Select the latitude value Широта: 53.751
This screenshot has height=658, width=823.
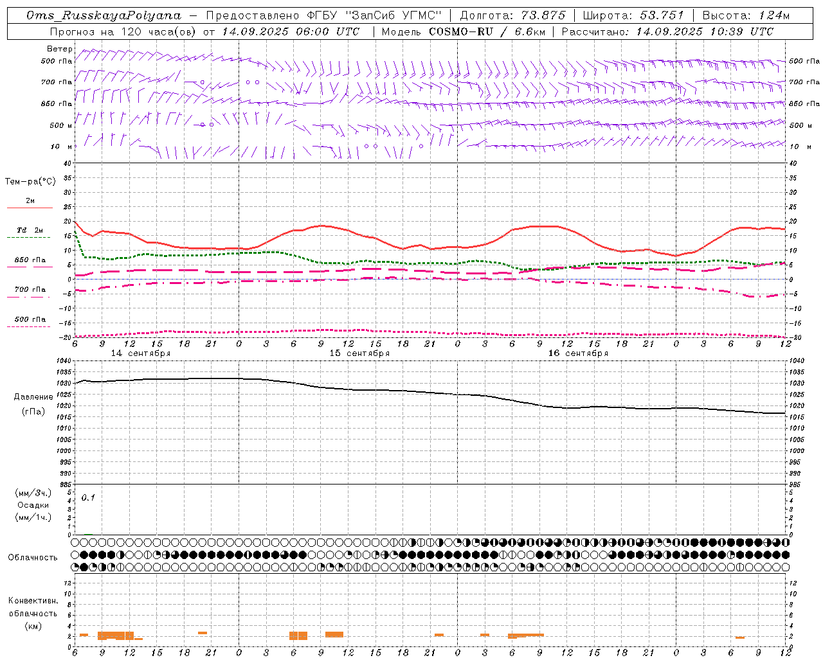pyautogui.click(x=633, y=15)
